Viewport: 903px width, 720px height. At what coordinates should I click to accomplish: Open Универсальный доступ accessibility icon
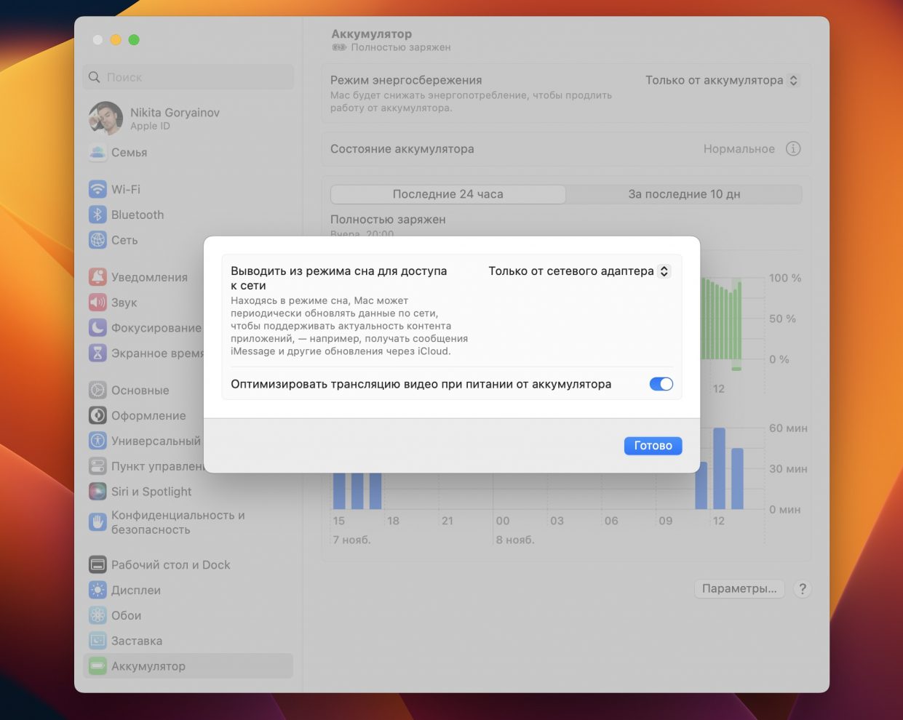click(x=98, y=441)
